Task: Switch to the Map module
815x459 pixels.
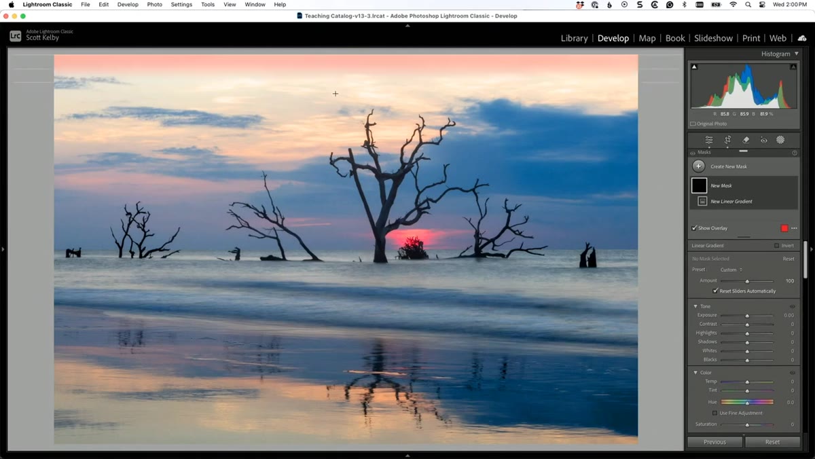Action: 647,38
